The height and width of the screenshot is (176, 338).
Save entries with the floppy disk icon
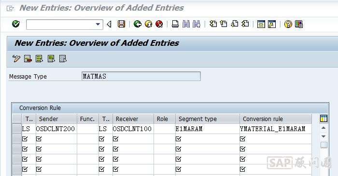tap(121, 24)
